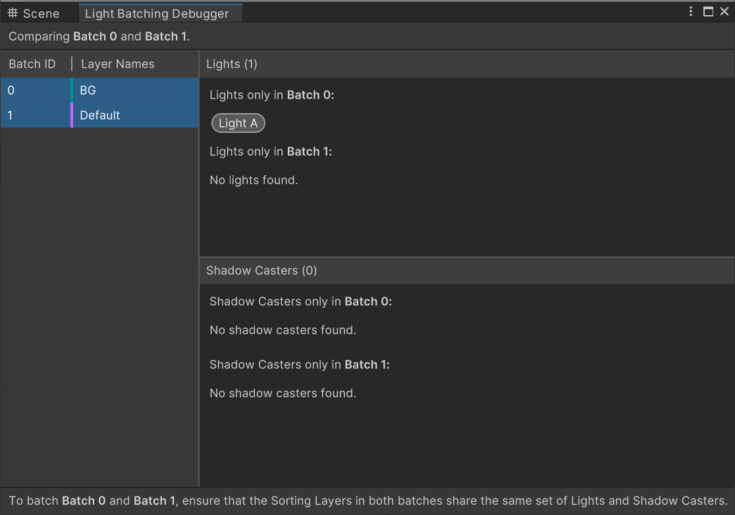
Task: Click the Shadow Casters (0) section header
Action: tap(260, 270)
